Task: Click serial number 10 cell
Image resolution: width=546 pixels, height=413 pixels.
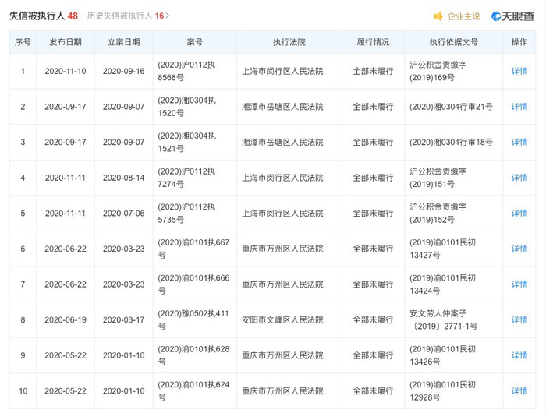Action: (23, 390)
